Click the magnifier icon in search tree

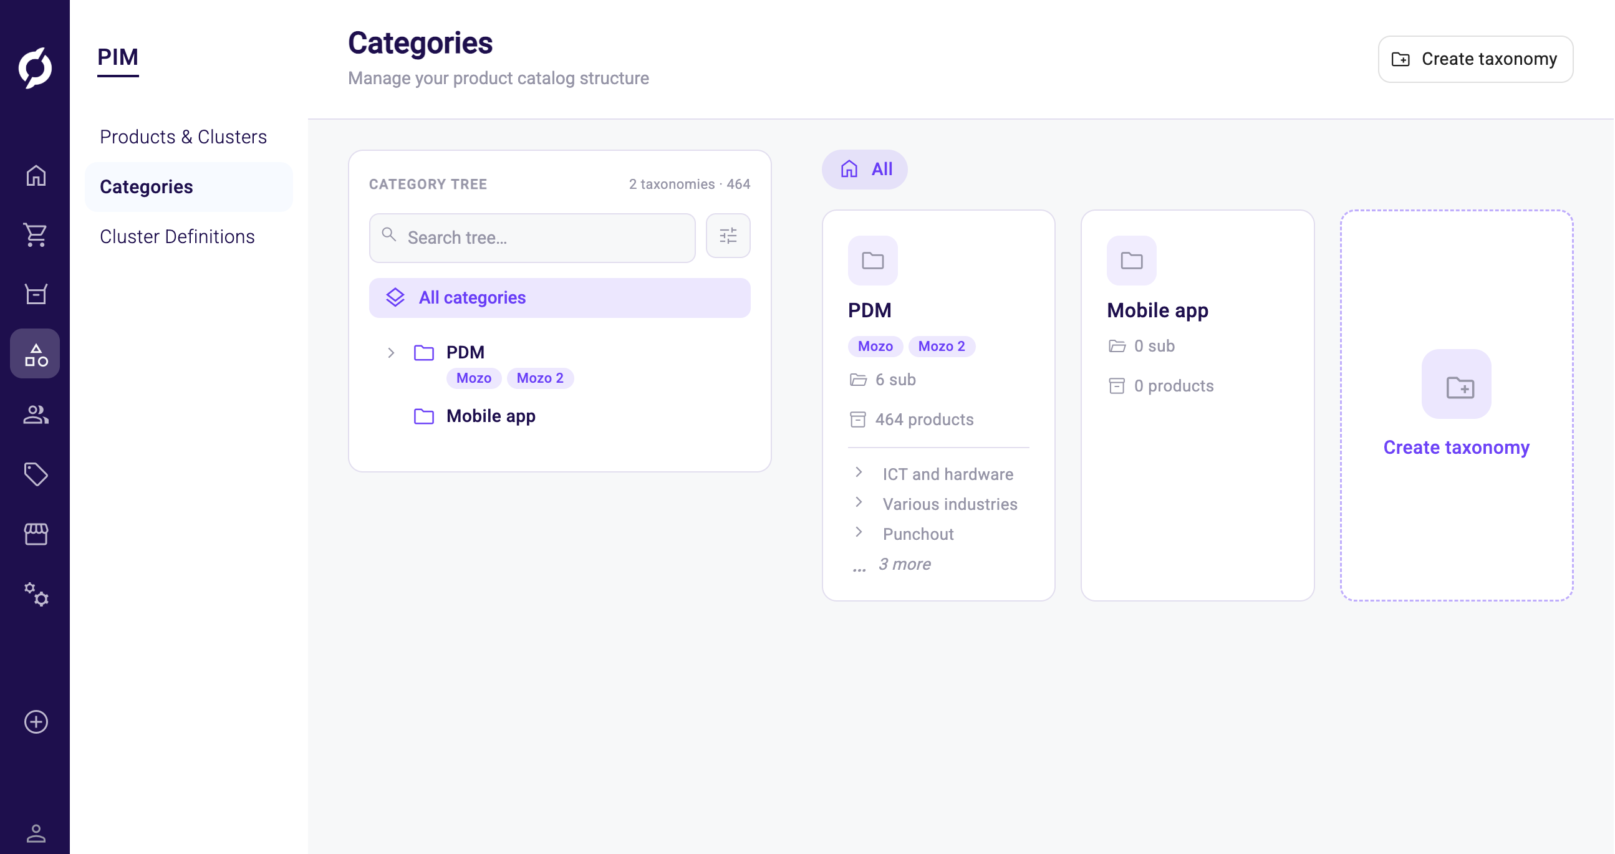click(388, 235)
